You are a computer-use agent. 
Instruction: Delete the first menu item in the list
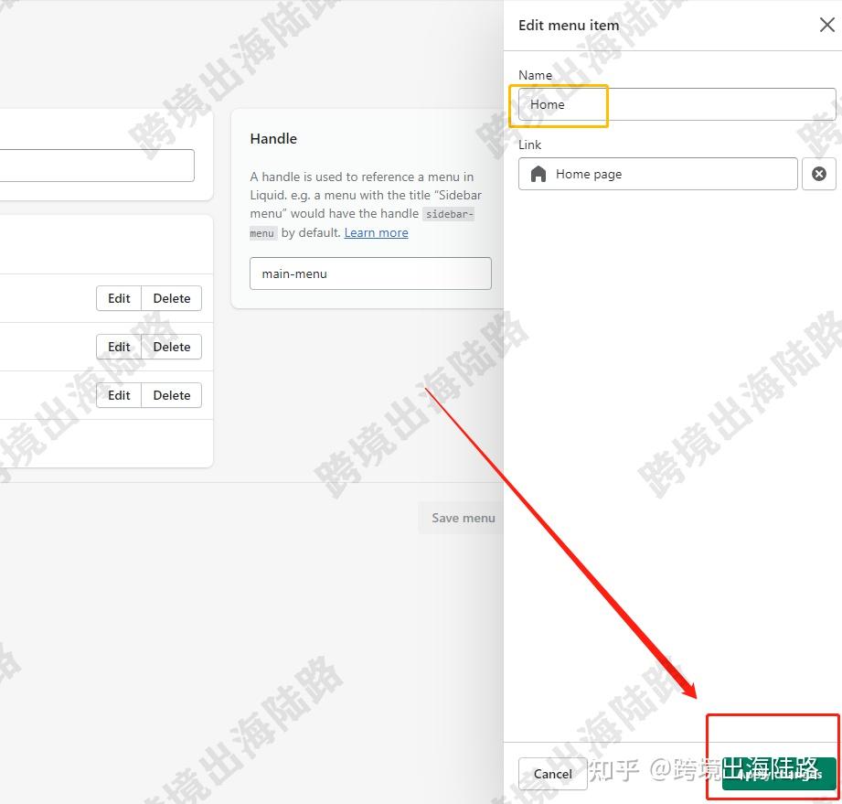pos(172,298)
